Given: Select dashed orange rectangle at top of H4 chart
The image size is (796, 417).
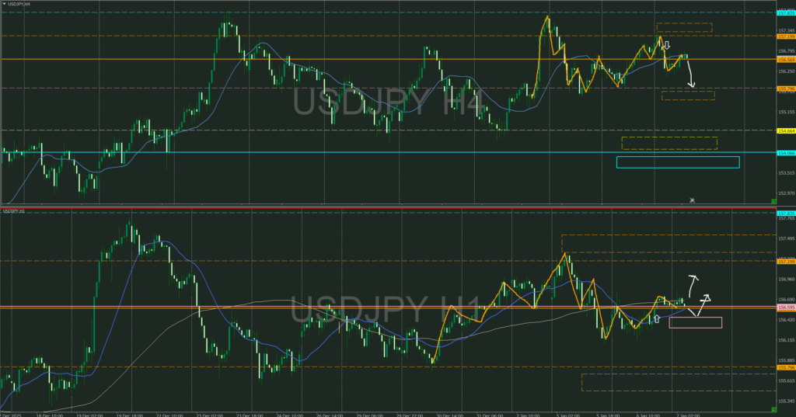Looking at the screenshot, I should [x=684, y=27].
